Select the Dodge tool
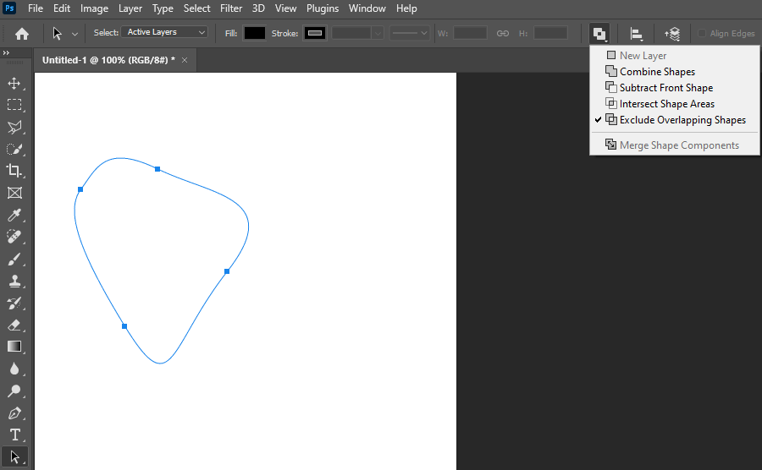Image resolution: width=762 pixels, height=470 pixels. coord(14,391)
